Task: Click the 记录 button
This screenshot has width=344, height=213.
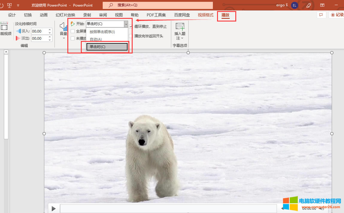Action: [337, 15]
